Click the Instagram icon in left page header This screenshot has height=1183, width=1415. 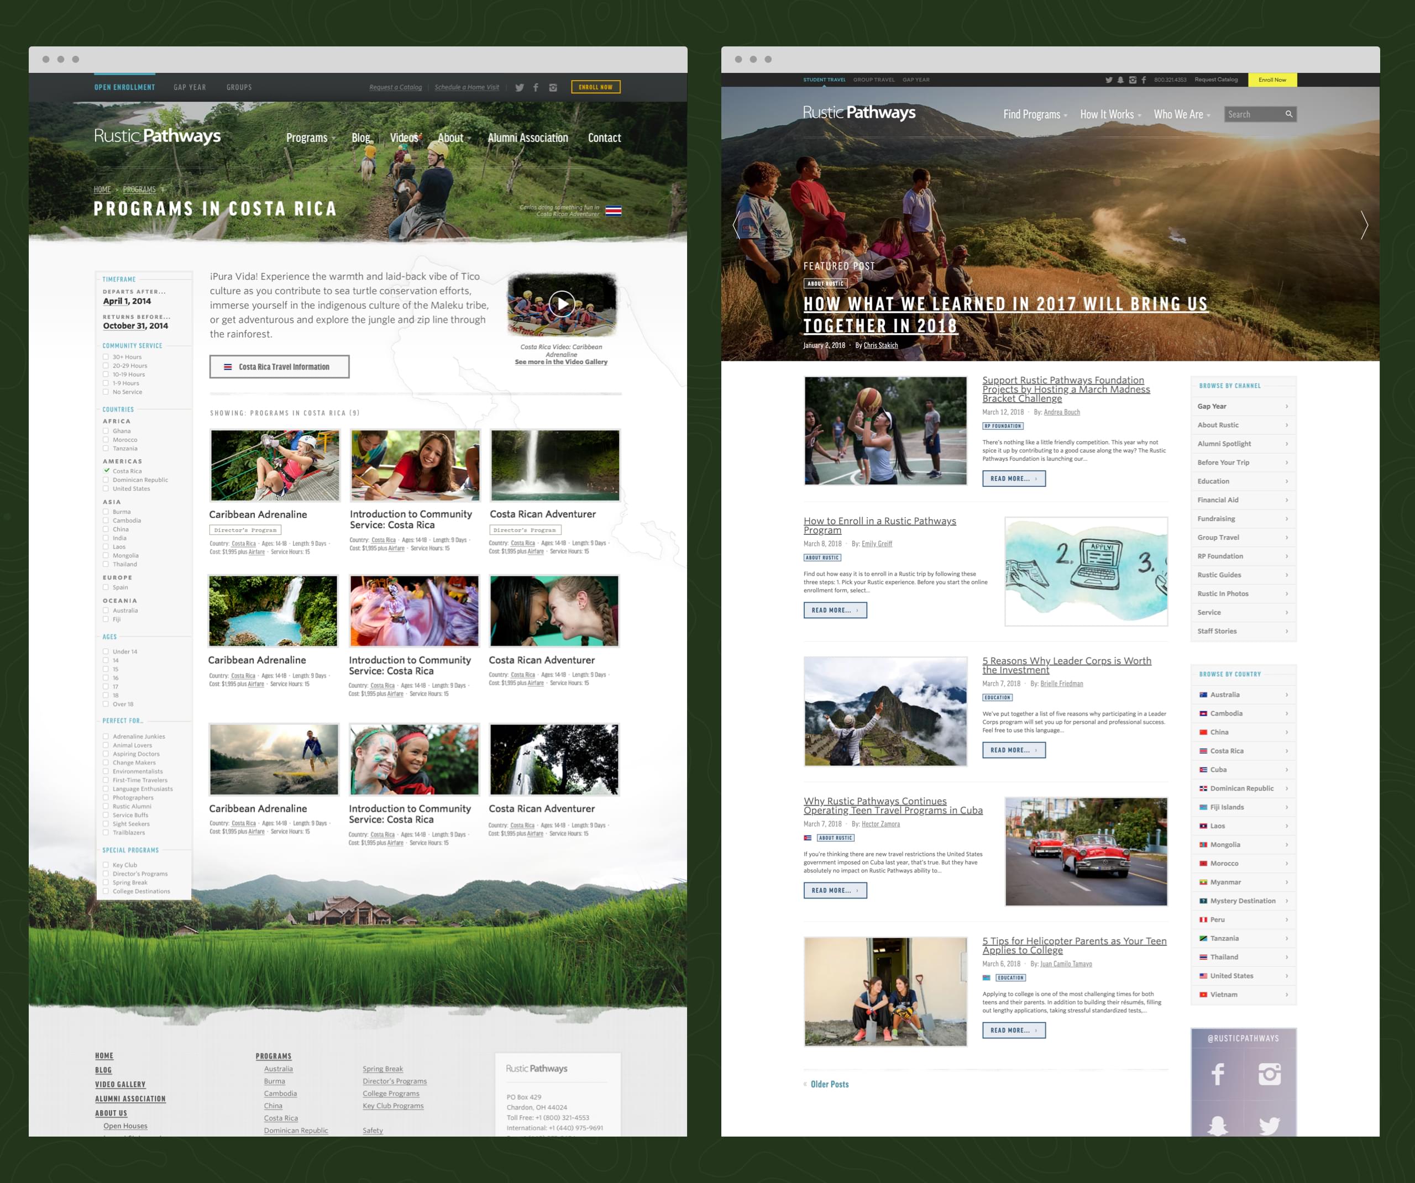[x=553, y=88]
